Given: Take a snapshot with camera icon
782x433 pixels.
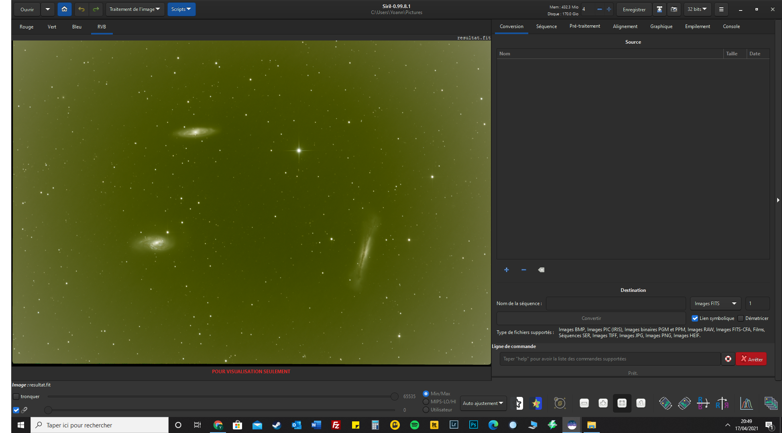Looking at the screenshot, I should [x=674, y=9].
